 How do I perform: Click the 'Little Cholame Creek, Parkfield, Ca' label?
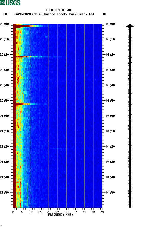[62, 14]
